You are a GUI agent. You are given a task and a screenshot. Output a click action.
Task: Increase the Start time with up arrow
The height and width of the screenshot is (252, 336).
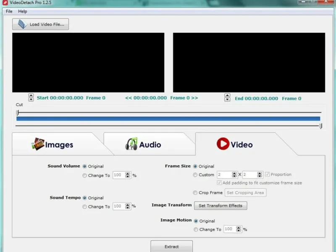coord(31,95)
